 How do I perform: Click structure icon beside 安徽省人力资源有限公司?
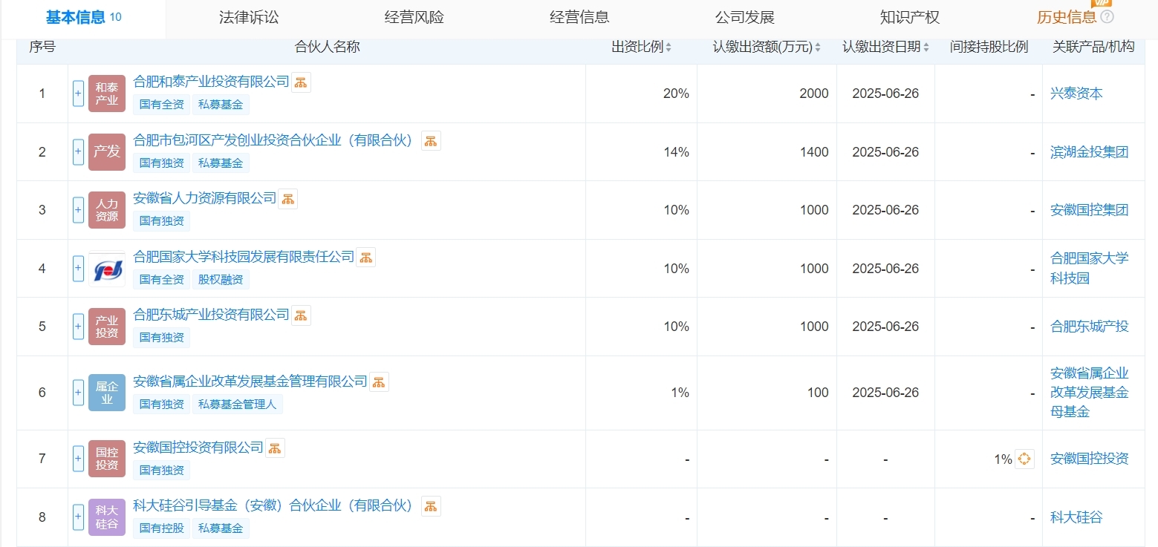287,199
